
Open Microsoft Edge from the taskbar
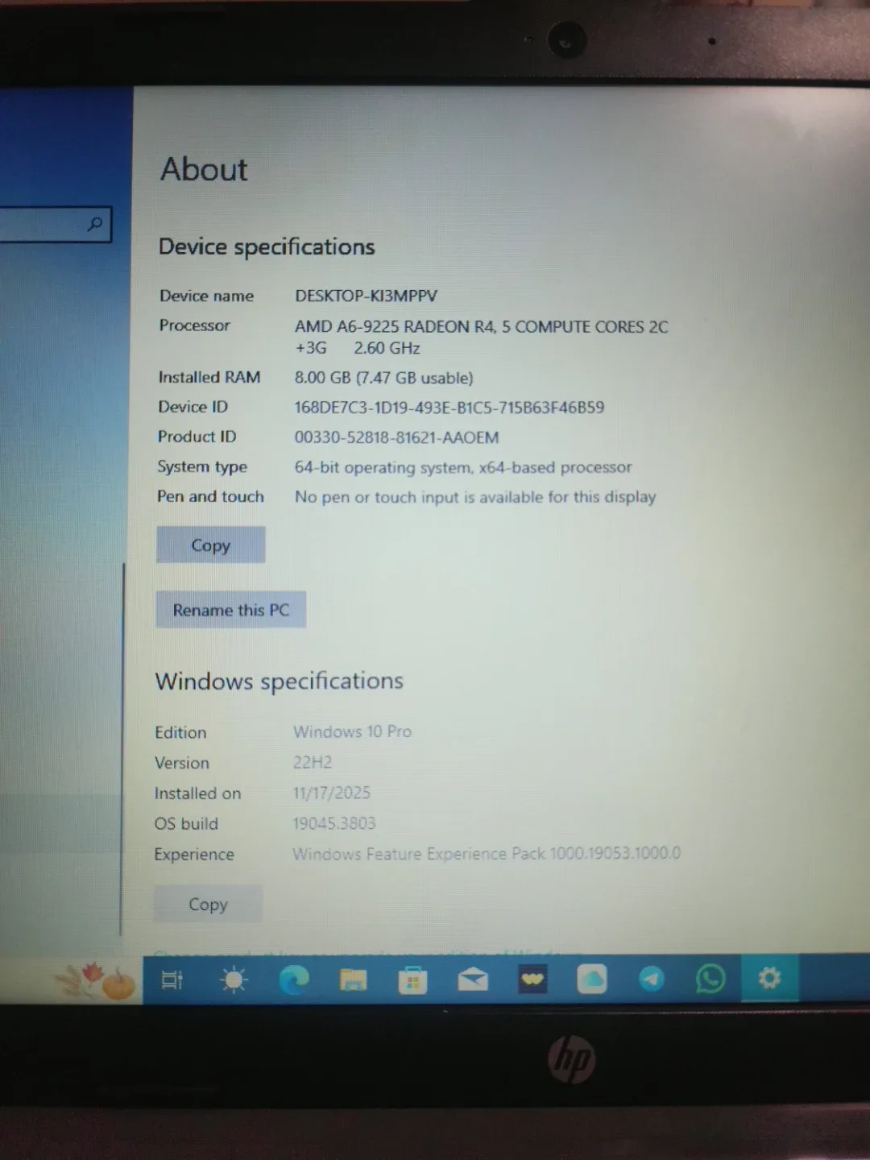coord(293,979)
